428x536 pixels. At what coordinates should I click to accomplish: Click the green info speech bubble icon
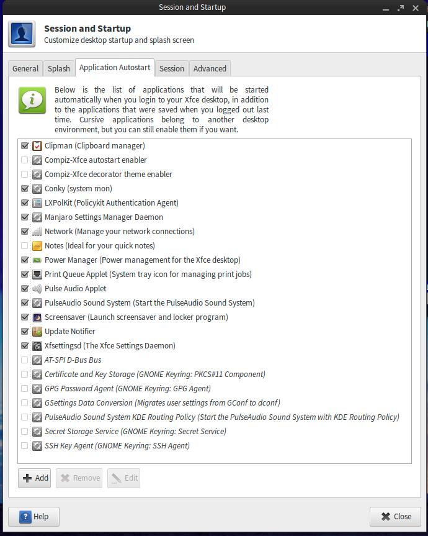pyautogui.click(x=32, y=100)
